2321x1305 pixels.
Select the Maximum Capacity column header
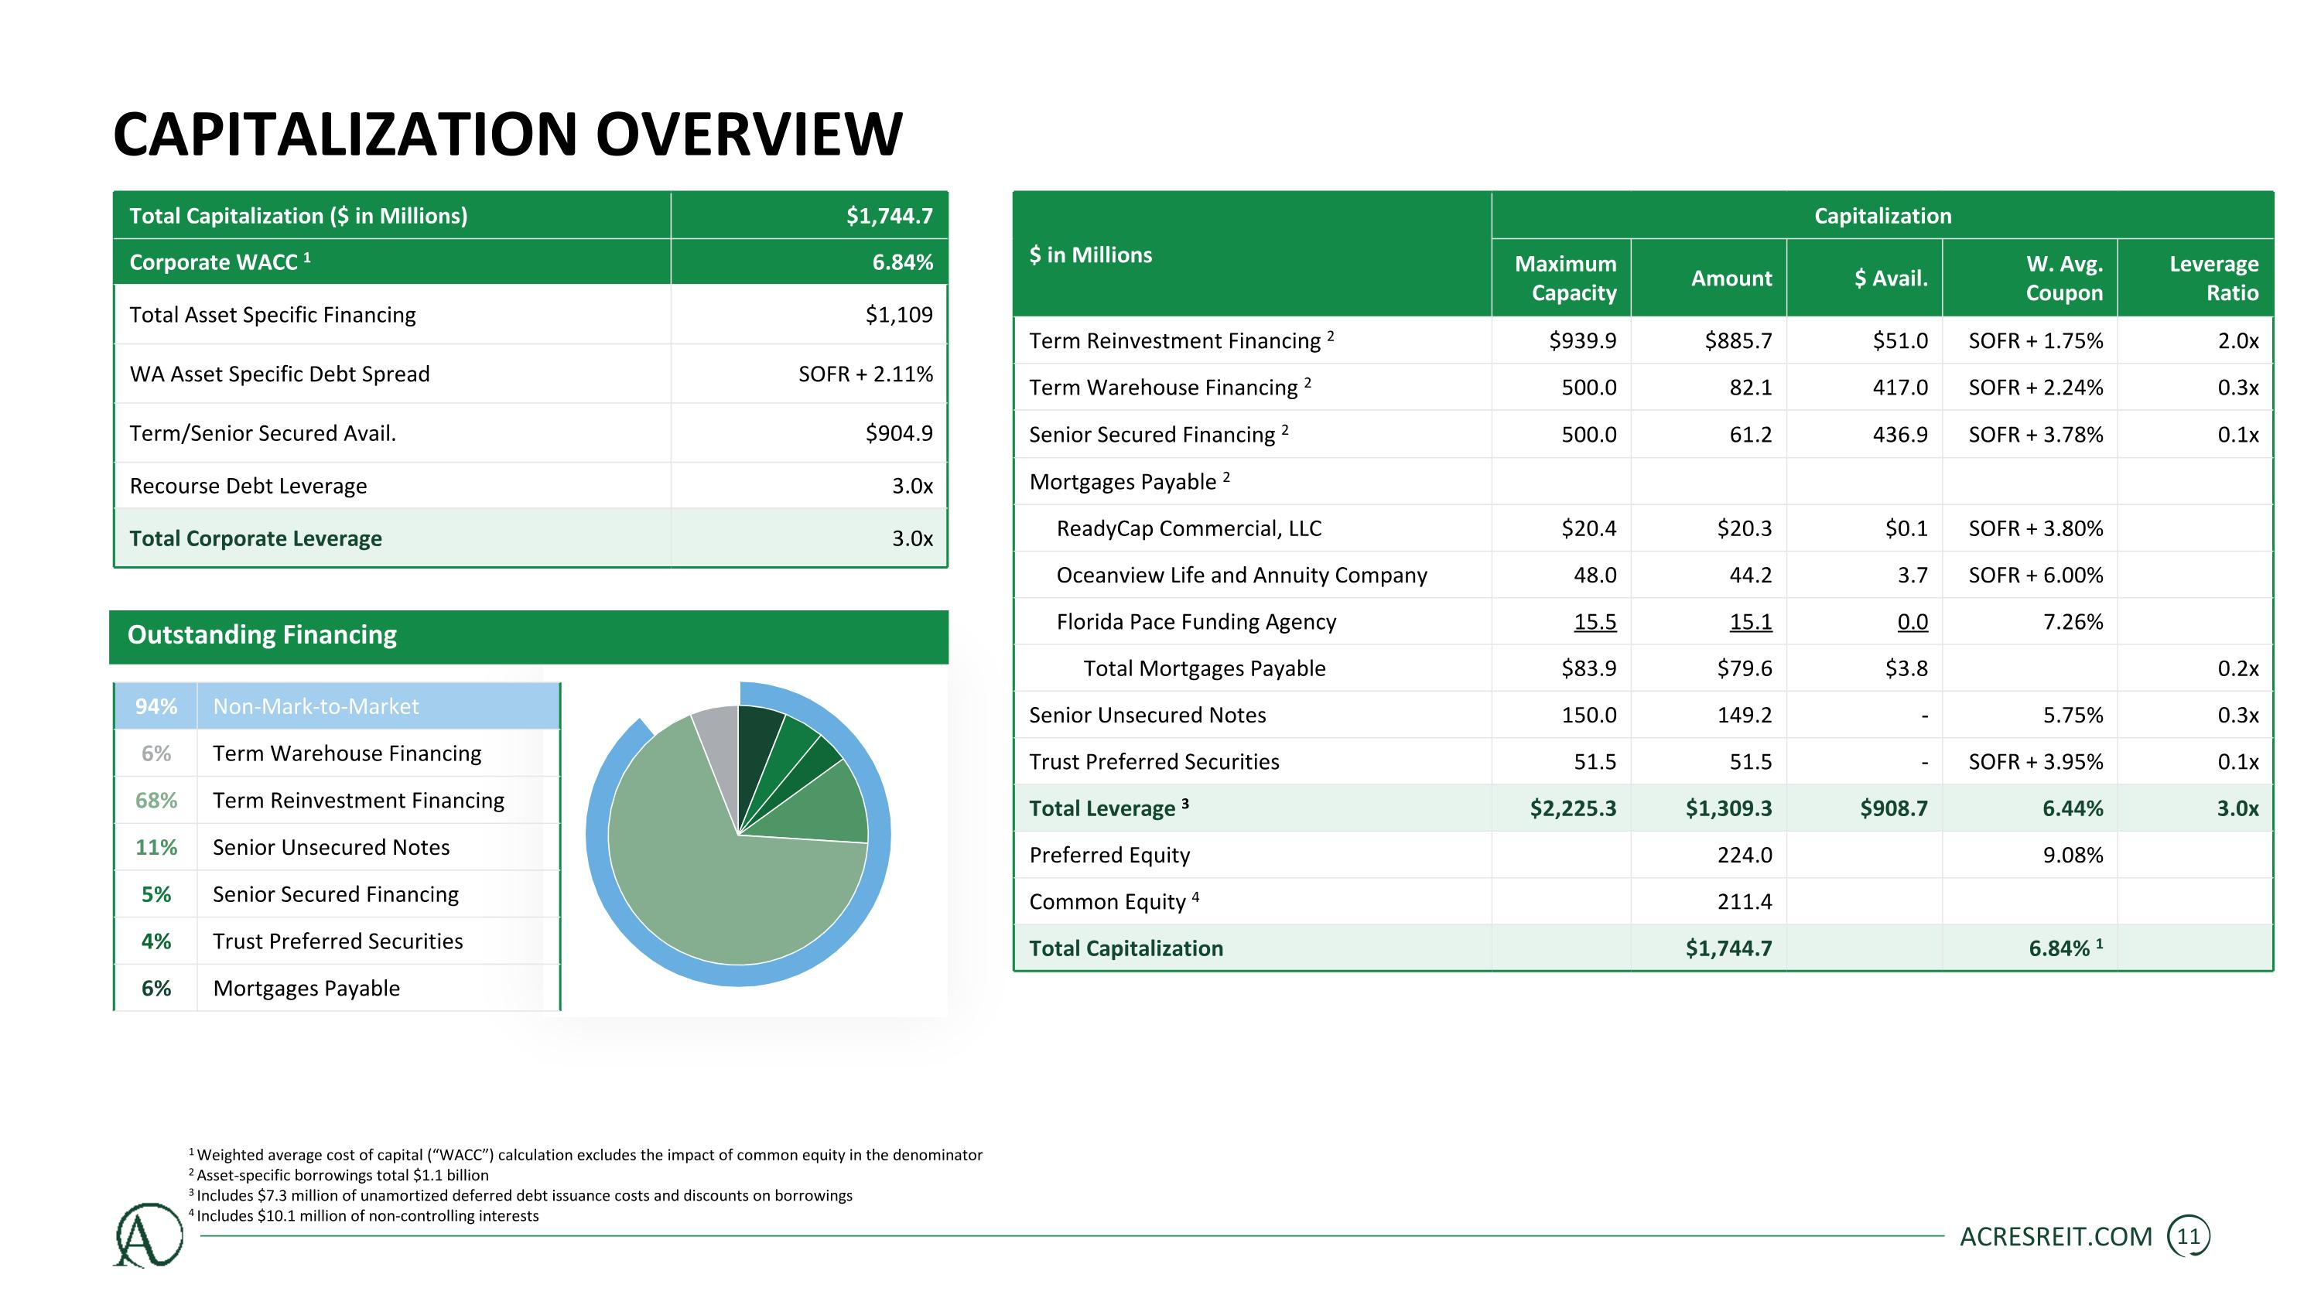[x=1564, y=278]
